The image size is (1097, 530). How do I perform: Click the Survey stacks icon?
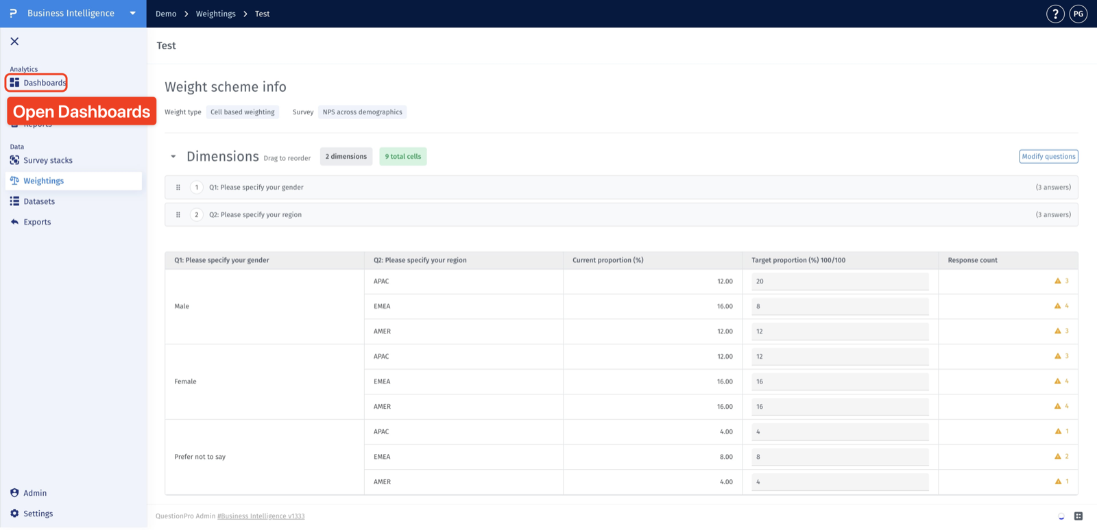click(14, 160)
